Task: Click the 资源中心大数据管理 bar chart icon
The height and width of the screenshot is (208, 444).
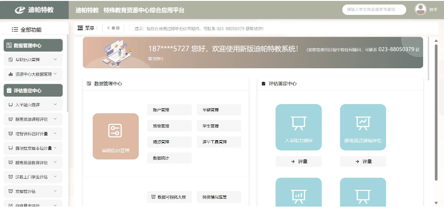Action: [x=11, y=74]
